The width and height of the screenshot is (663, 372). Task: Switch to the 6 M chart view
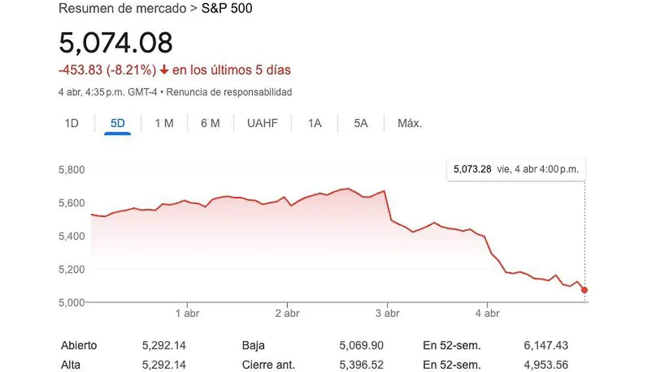[210, 123]
